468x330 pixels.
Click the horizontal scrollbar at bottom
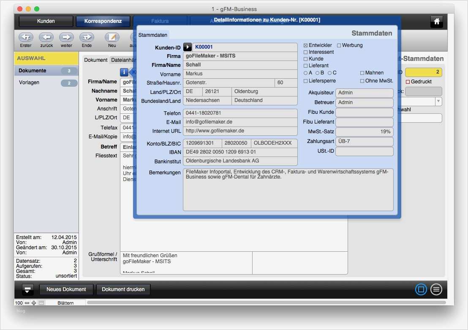[x=266, y=303]
